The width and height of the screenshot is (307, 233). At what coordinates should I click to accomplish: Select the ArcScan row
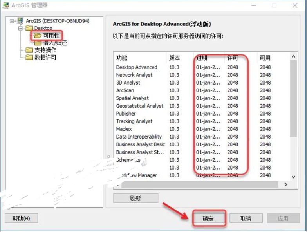(202, 90)
